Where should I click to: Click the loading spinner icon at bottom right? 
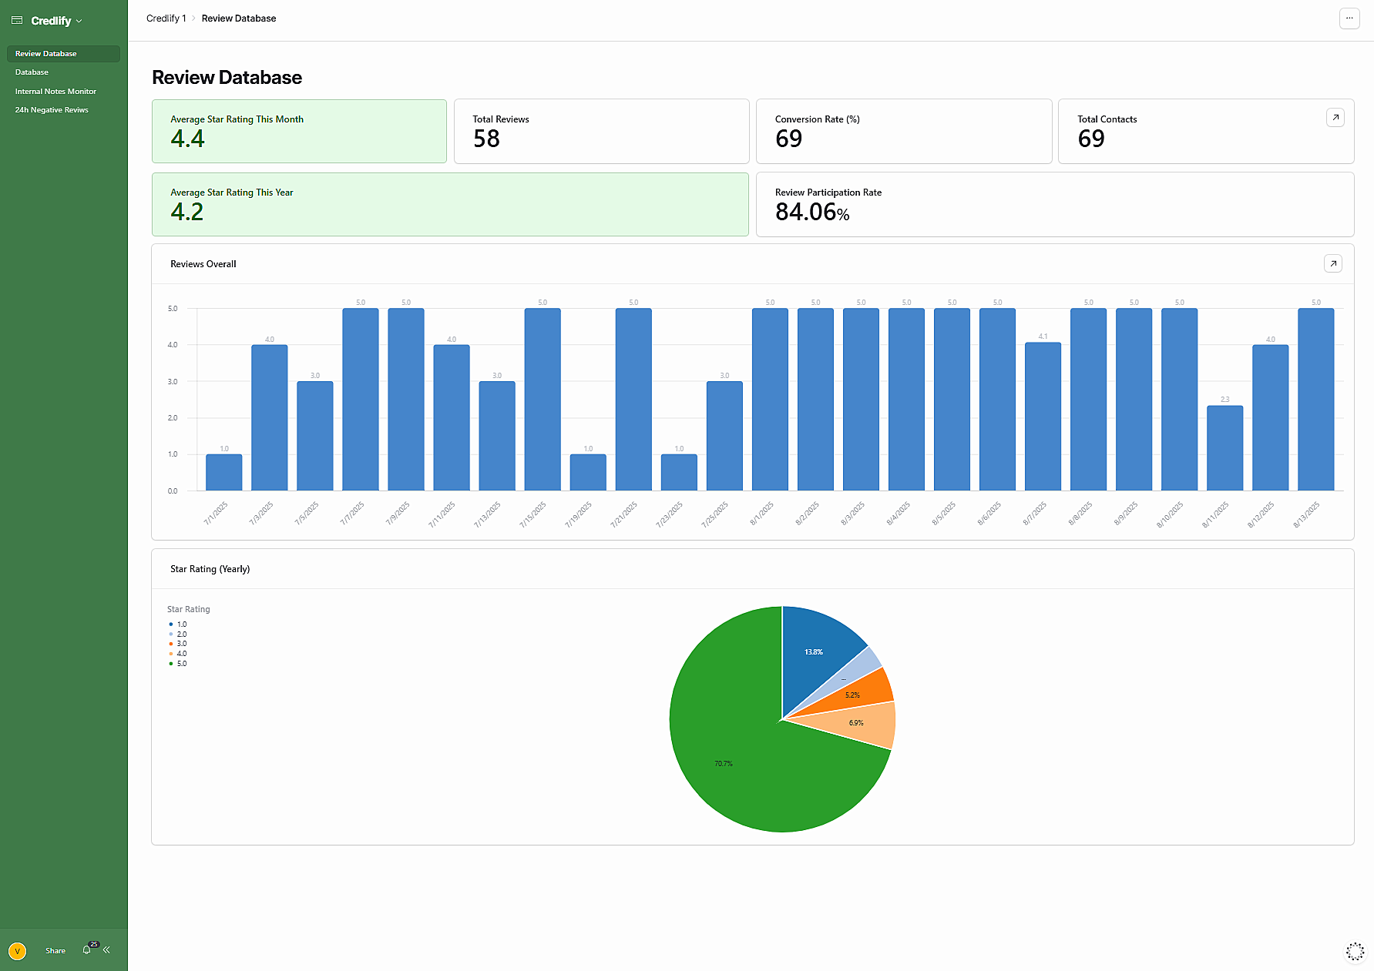[x=1354, y=952]
